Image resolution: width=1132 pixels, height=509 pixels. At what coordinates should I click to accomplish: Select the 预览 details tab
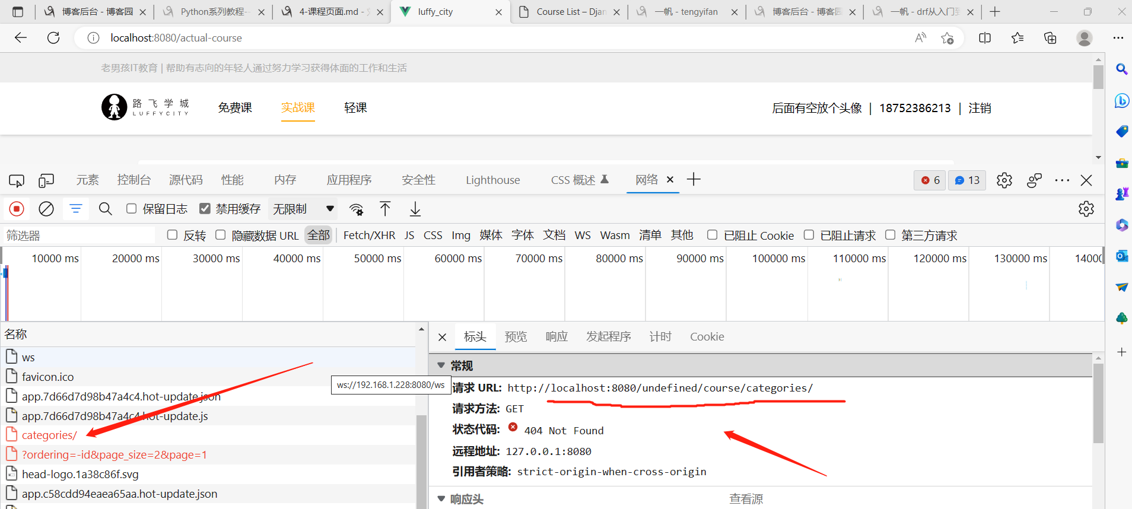point(516,336)
